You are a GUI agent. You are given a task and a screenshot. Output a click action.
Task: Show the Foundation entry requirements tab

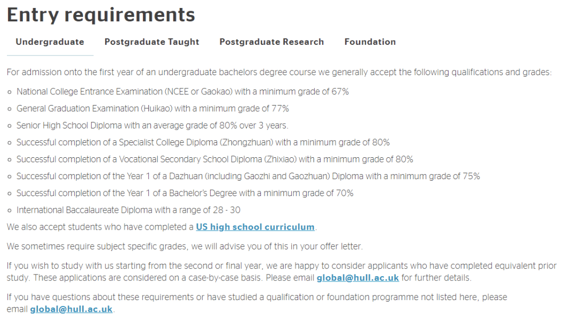(370, 42)
